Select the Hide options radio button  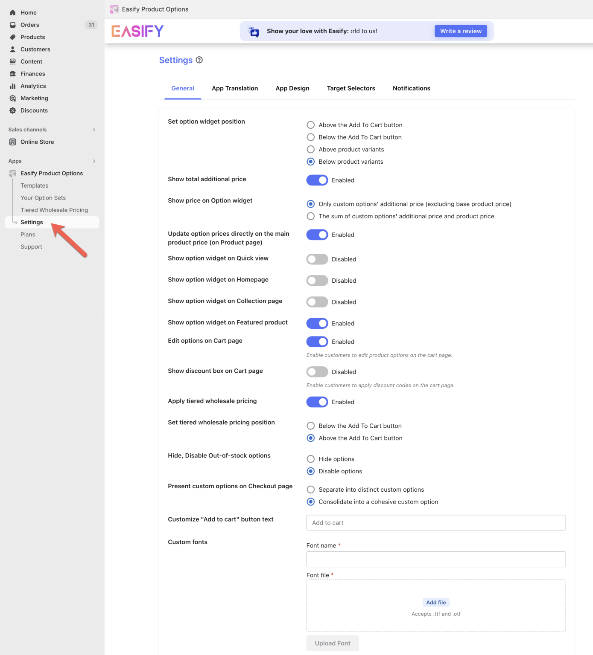(x=310, y=459)
